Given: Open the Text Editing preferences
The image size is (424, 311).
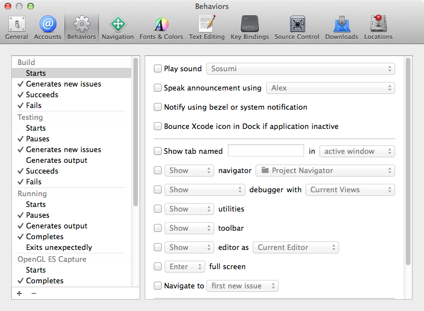Looking at the screenshot, I should (x=206, y=27).
